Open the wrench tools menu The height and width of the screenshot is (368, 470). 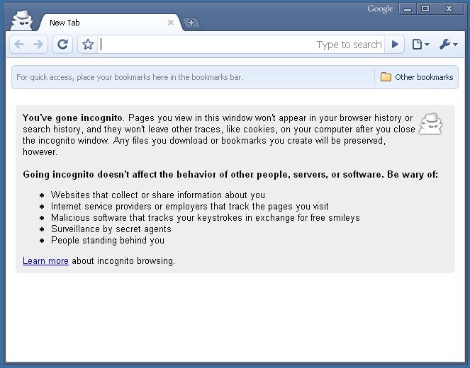point(449,45)
